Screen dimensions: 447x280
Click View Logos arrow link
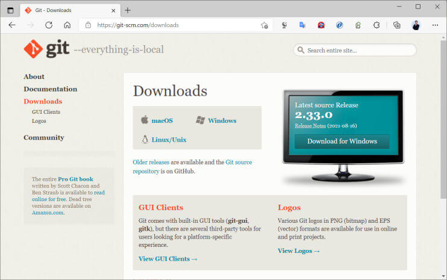(299, 251)
